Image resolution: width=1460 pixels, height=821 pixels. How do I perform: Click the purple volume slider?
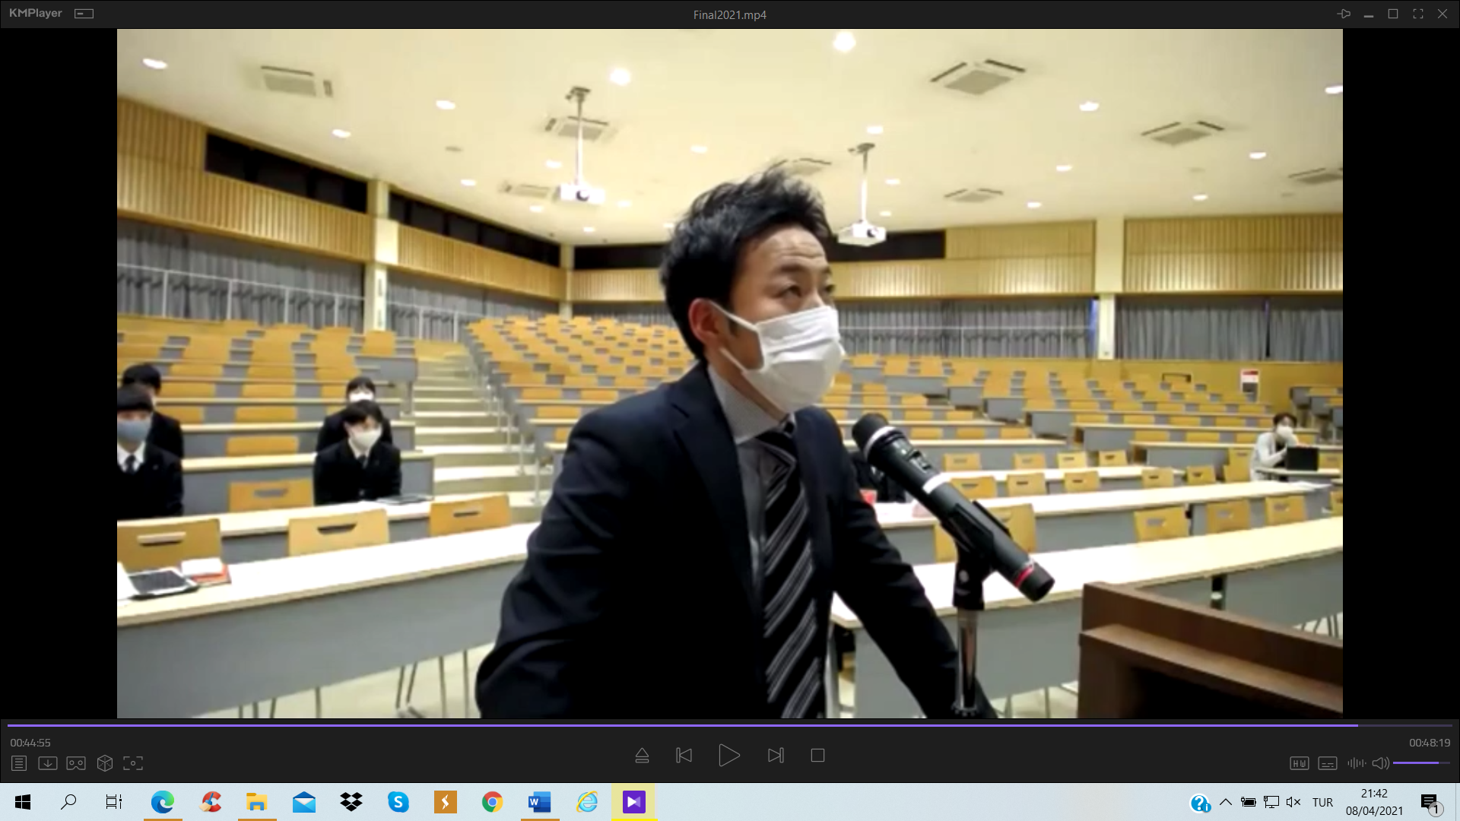(1419, 762)
